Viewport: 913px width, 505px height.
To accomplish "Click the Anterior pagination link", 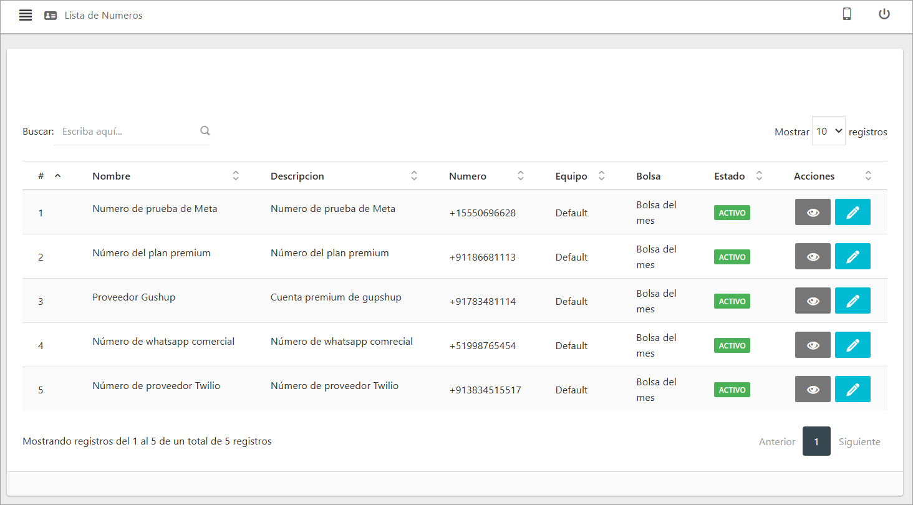I will (x=777, y=441).
